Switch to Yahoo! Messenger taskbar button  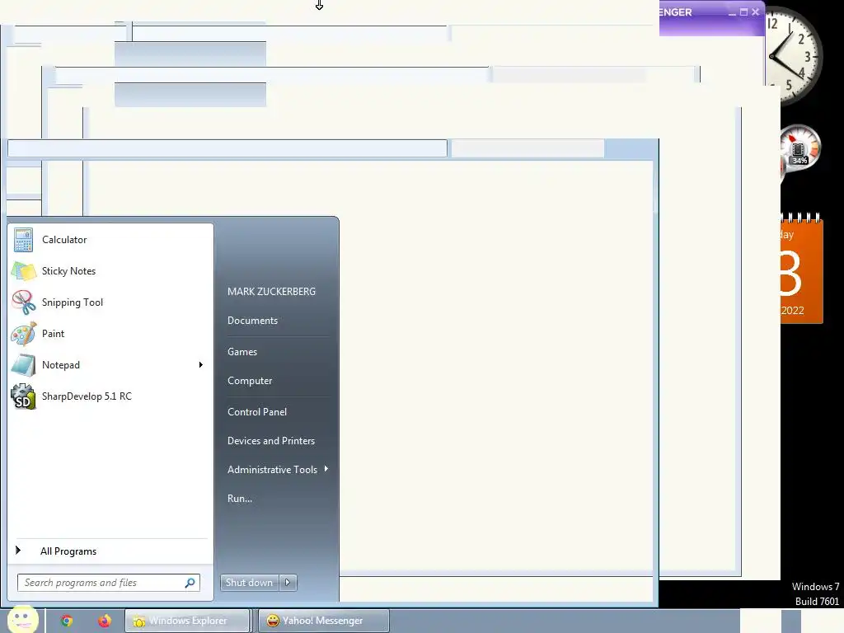(x=323, y=621)
